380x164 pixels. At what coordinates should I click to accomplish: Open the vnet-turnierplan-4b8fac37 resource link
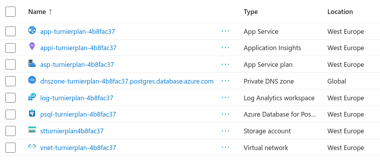click(x=78, y=148)
